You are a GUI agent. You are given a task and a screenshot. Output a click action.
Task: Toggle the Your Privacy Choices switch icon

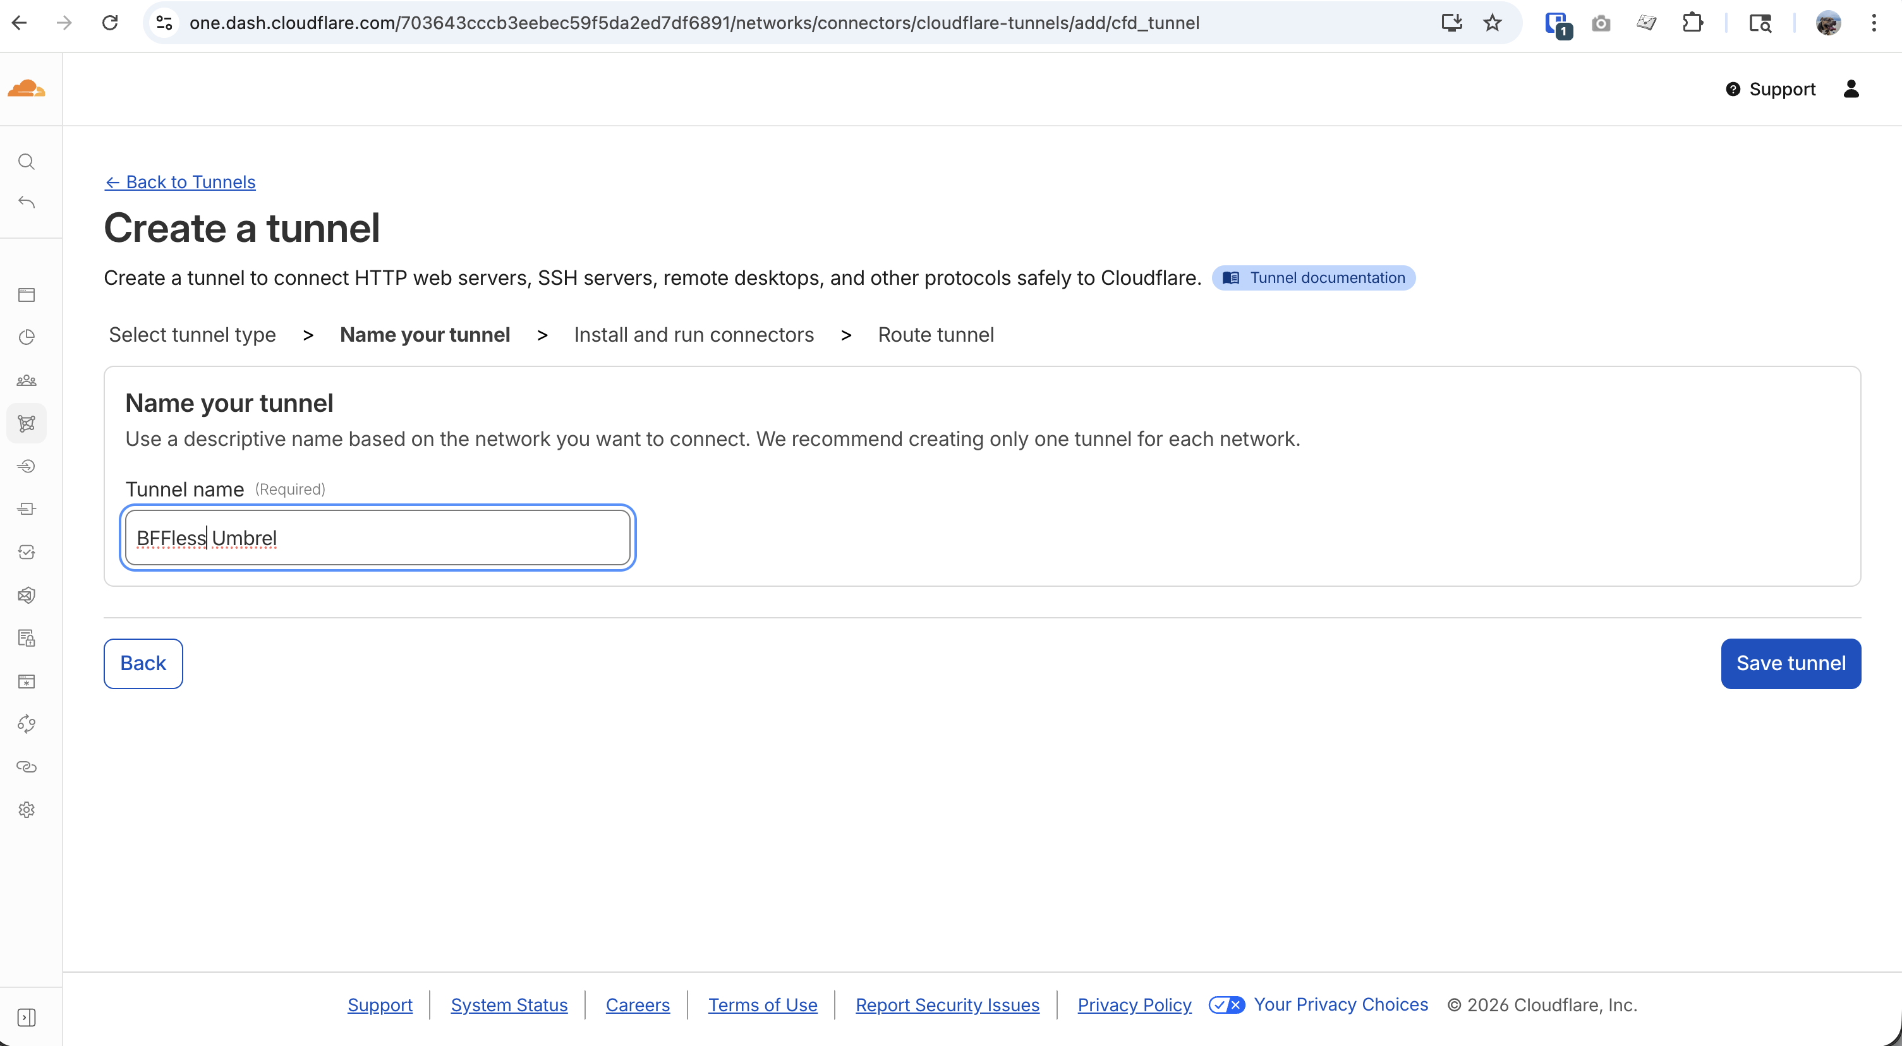point(1227,1005)
